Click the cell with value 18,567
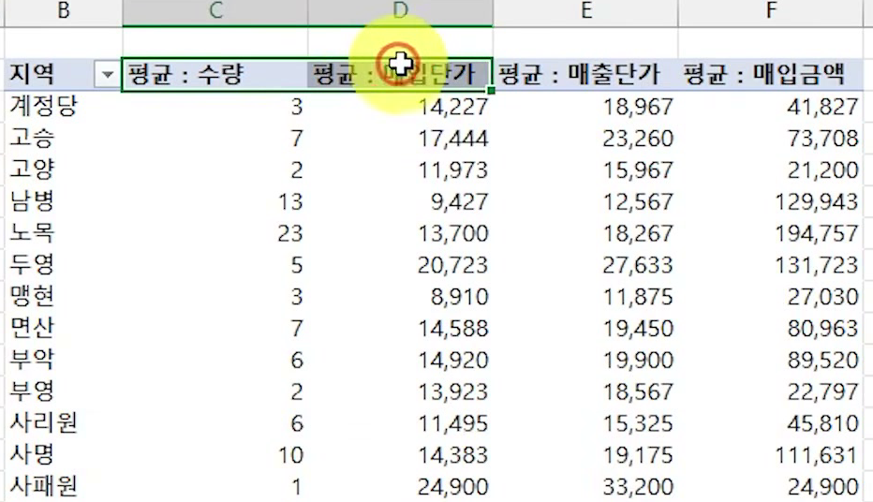Image resolution: width=873 pixels, height=502 pixels. pos(585,391)
